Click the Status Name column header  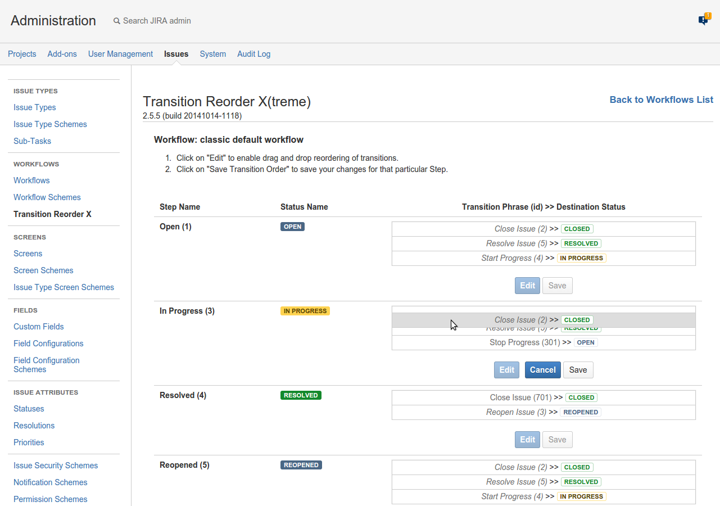304,207
